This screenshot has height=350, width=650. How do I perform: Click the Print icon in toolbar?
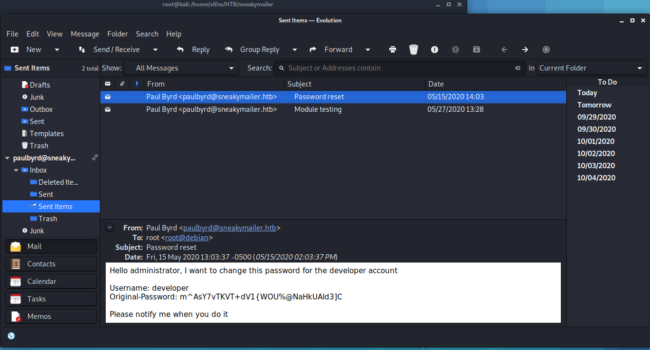pos(392,50)
